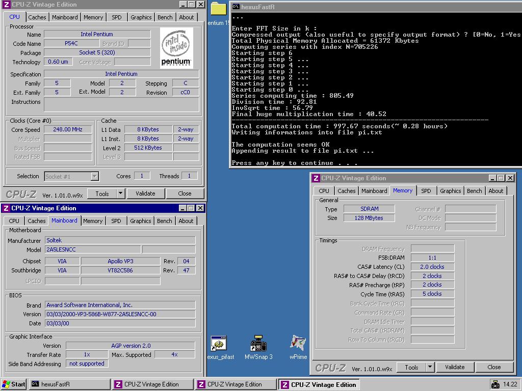Click the CPU-Z icon in the Memory window title bar
Screen dimensions: 522x391
click(316, 178)
